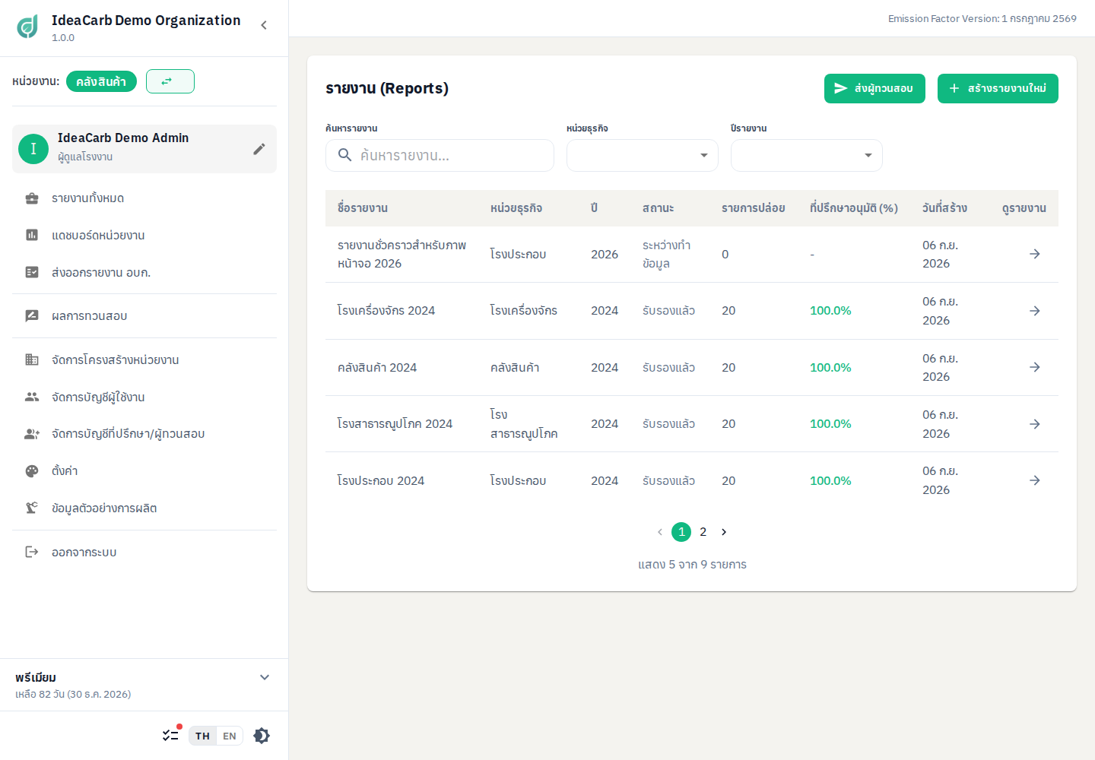1095x760 pixels.
Task: Select page 1 in pagination
Action: pyautogui.click(x=681, y=532)
